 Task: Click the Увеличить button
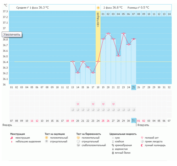coord(12,34)
